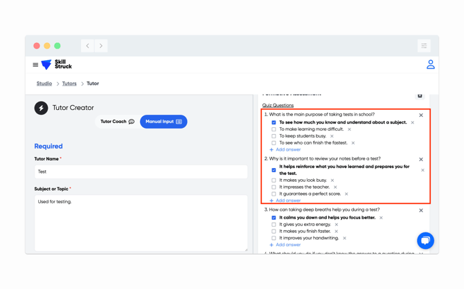Open the window's top-right menu button
The width and height of the screenshot is (464, 289).
pyautogui.click(x=424, y=46)
